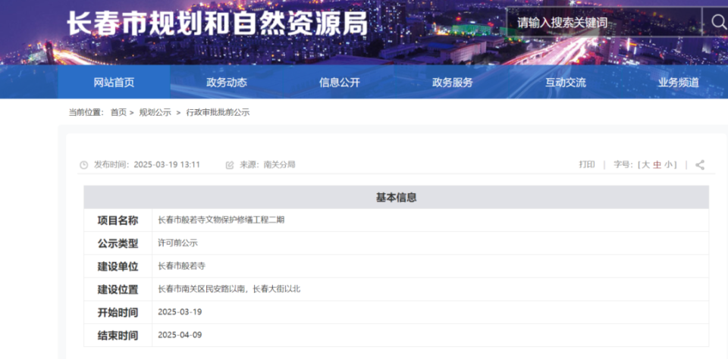
Task: Open the 信息公开 navigation tab
Action: 340,82
